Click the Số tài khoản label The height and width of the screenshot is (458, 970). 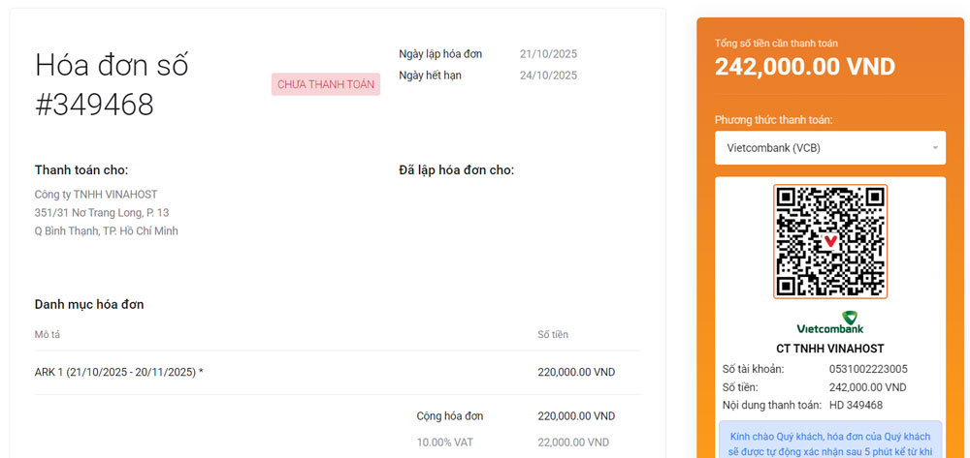coord(753,369)
